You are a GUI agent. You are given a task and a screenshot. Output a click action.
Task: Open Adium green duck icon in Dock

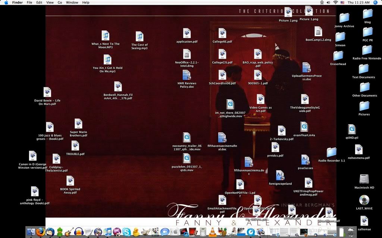pos(60,232)
